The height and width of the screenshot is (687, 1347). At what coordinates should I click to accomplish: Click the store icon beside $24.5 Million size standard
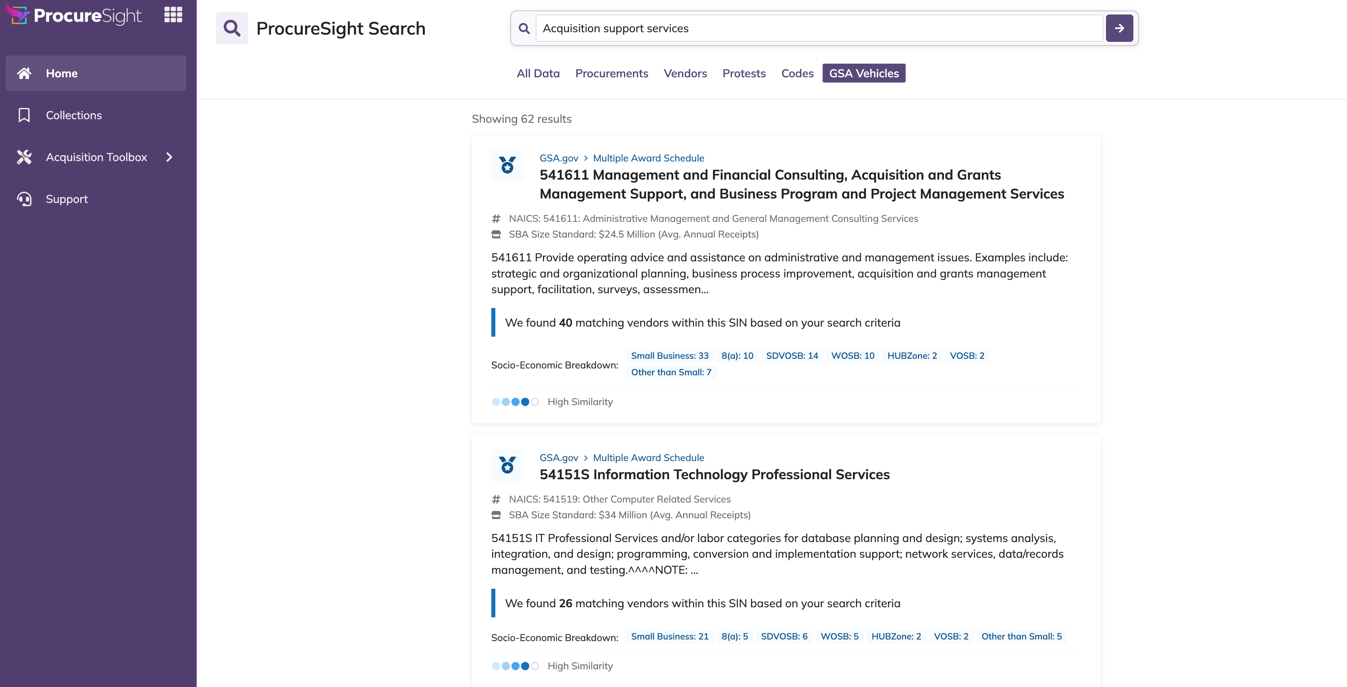pyautogui.click(x=496, y=235)
